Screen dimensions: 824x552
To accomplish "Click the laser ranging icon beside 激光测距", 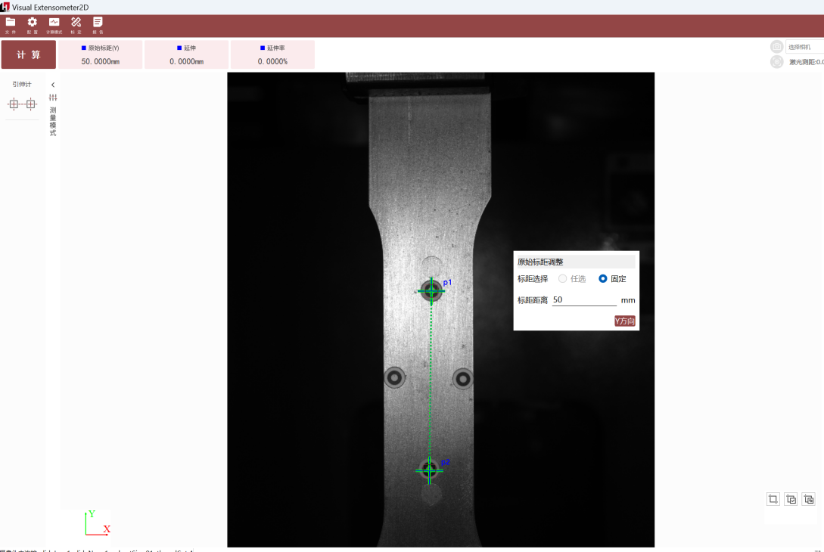I will click(776, 62).
